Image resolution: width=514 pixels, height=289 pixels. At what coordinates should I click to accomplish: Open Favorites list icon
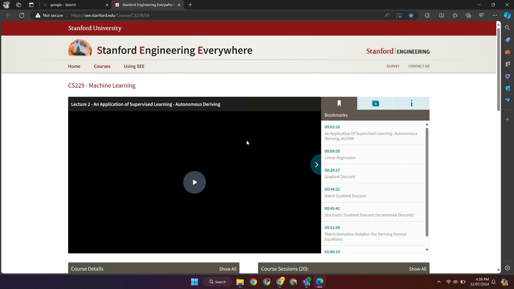455,15
